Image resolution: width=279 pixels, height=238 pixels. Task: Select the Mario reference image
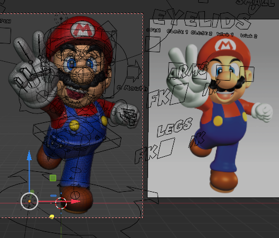click(x=213, y=108)
